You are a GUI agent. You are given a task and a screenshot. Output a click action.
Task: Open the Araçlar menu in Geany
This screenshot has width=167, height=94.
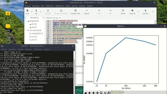[82, 6]
